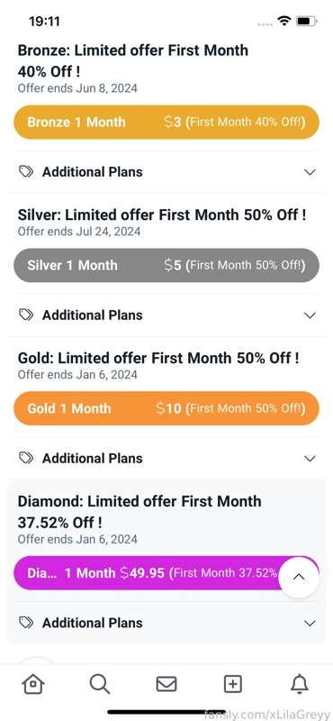Tap the scroll-to-top arrow button
333x721 pixels.
pos(299,577)
